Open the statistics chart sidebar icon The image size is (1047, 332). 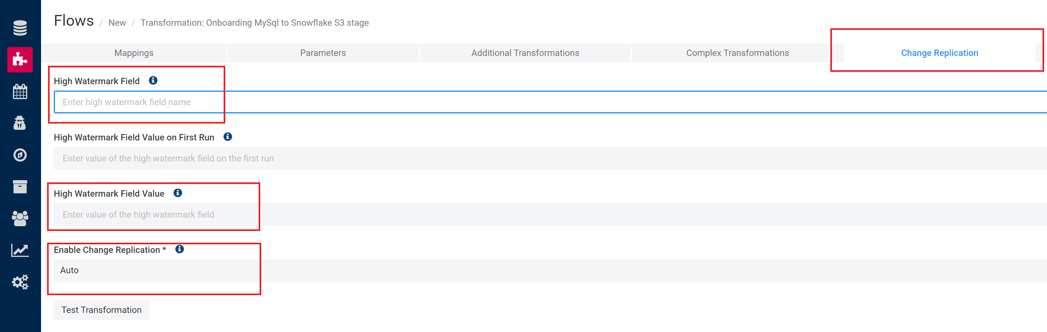coord(20,250)
